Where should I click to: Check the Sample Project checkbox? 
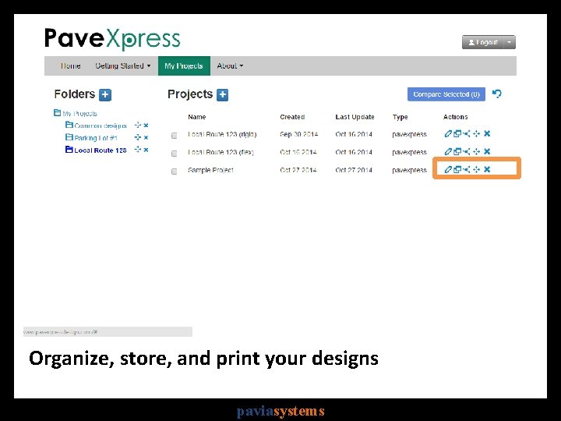175,172
